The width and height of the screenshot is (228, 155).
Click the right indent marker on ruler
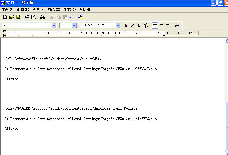(164, 34)
